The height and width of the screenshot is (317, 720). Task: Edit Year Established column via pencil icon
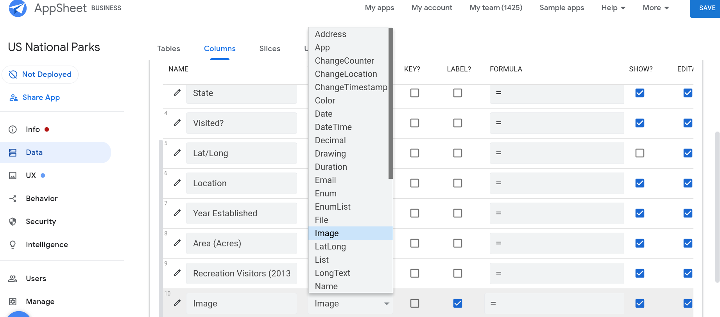coord(177,213)
